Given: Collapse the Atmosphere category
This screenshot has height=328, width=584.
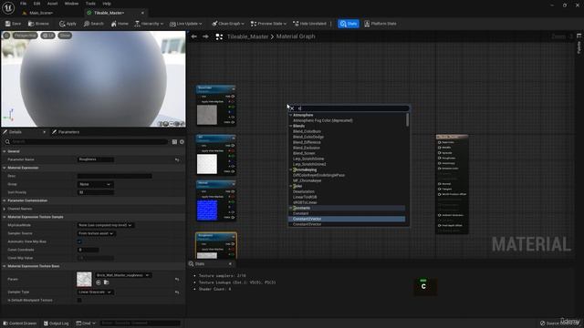Looking at the screenshot, I should 291,116.
